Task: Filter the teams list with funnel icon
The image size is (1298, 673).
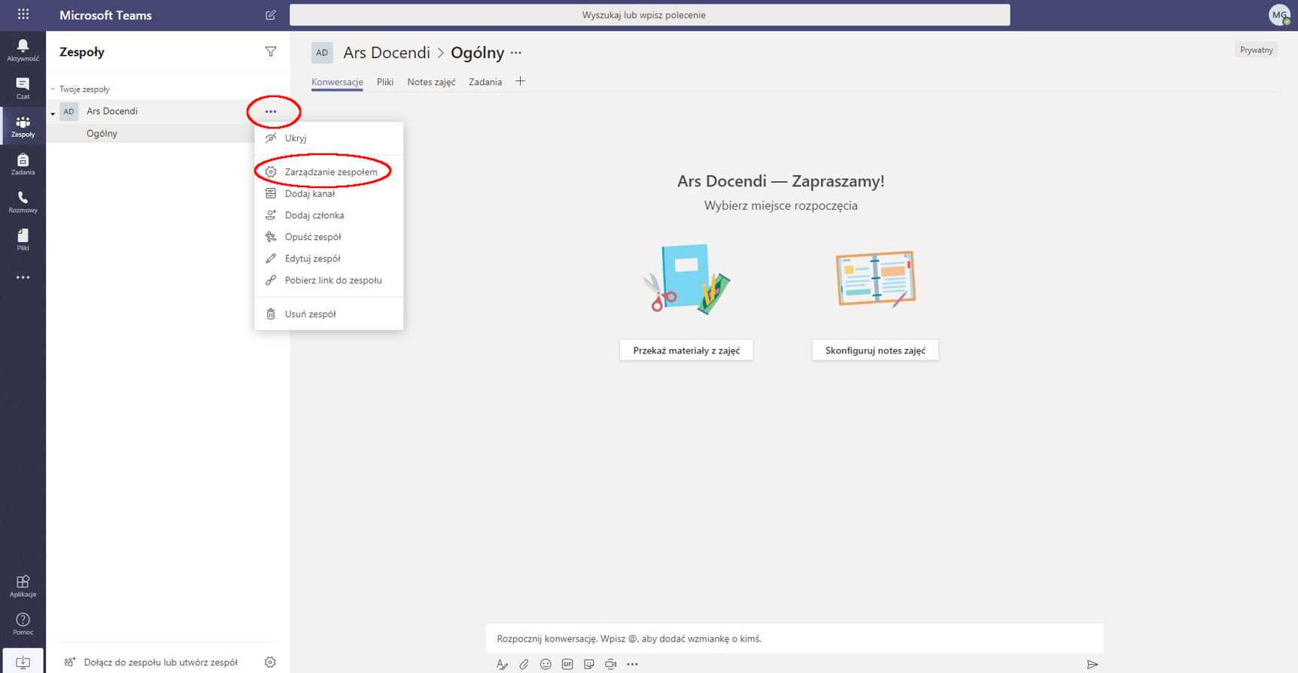Action: 271,52
